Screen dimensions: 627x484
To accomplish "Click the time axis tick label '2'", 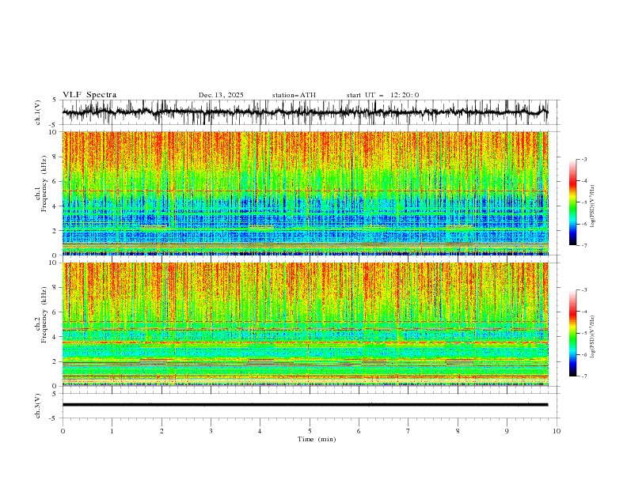I will [x=161, y=431].
